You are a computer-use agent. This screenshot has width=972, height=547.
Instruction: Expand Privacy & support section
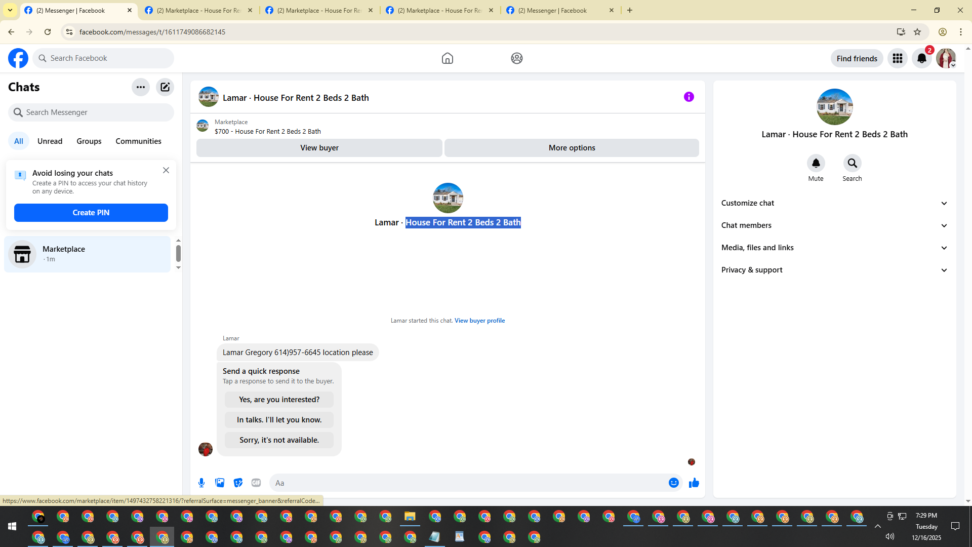[x=835, y=270]
